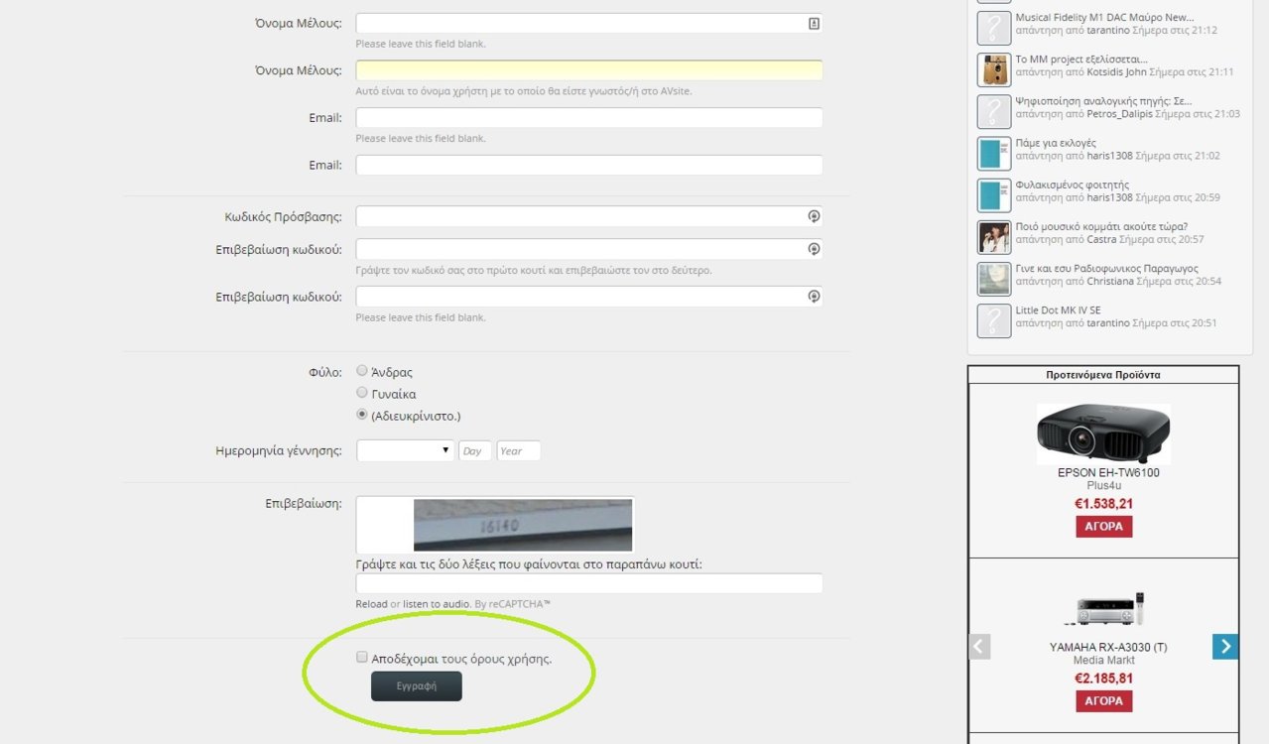Click the captcha Reload link
This screenshot has height=744, width=1269.
371,604
